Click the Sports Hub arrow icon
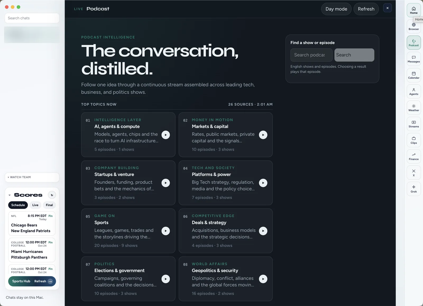 [50, 281]
